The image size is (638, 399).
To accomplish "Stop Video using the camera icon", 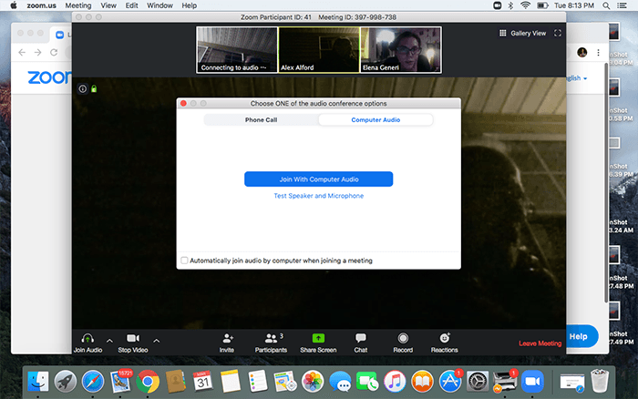I will pyautogui.click(x=133, y=338).
